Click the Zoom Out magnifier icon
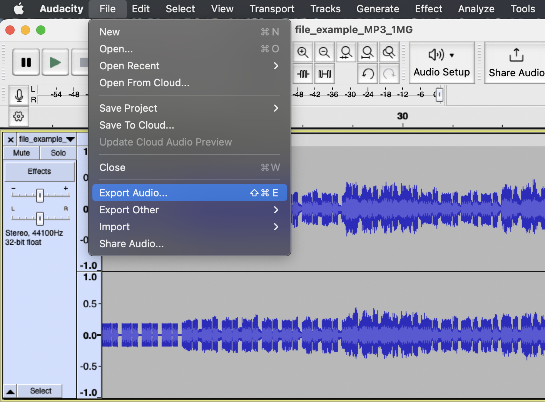545x402 pixels. click(x=324, y=52)
